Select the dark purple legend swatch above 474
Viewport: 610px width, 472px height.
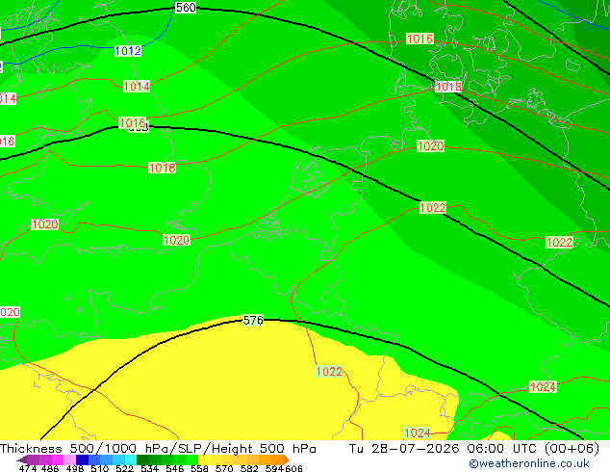click(33, 459)
